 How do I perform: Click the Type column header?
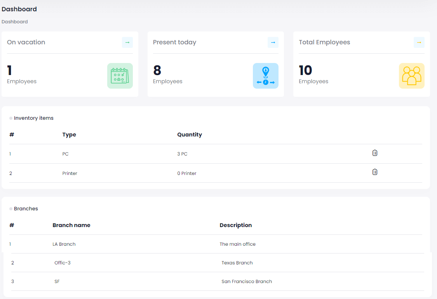(x=69, y=135)
